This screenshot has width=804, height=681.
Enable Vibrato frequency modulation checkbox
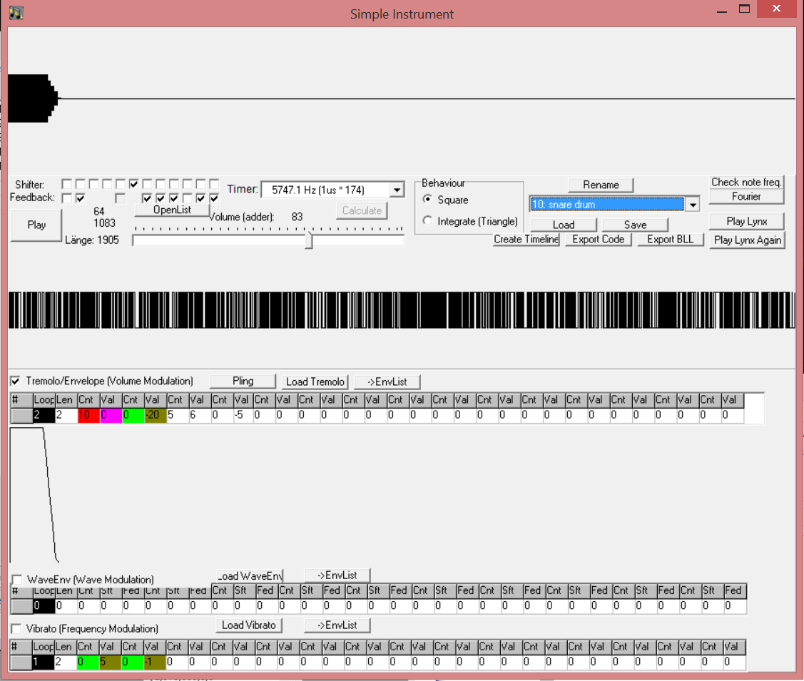pos(16,628)
